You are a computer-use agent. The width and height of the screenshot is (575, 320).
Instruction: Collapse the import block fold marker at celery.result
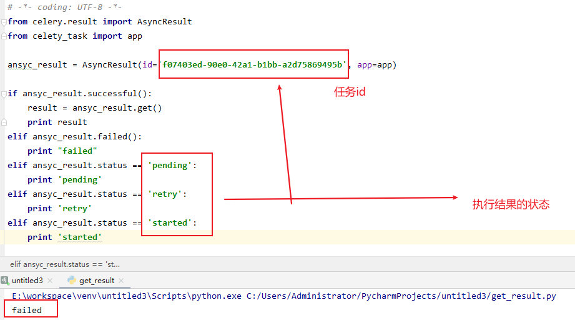(x=4, y=22)
